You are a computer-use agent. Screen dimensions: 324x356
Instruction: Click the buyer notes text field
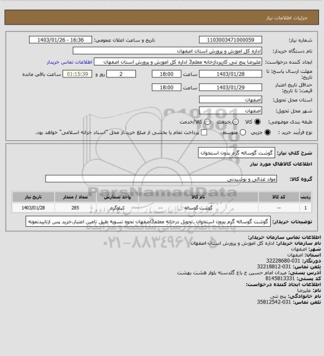(x=148, y=221)
